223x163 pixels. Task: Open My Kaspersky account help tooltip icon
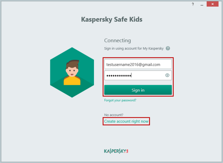168,48
